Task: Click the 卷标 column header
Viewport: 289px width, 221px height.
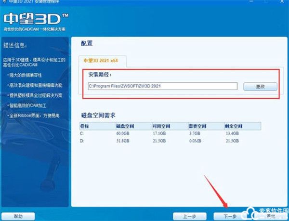Action: (98, 126)
